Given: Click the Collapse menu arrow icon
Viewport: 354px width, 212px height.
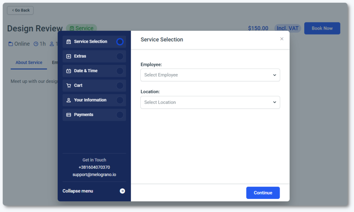Looking at the screenshot, I should (x=122, y=191).
